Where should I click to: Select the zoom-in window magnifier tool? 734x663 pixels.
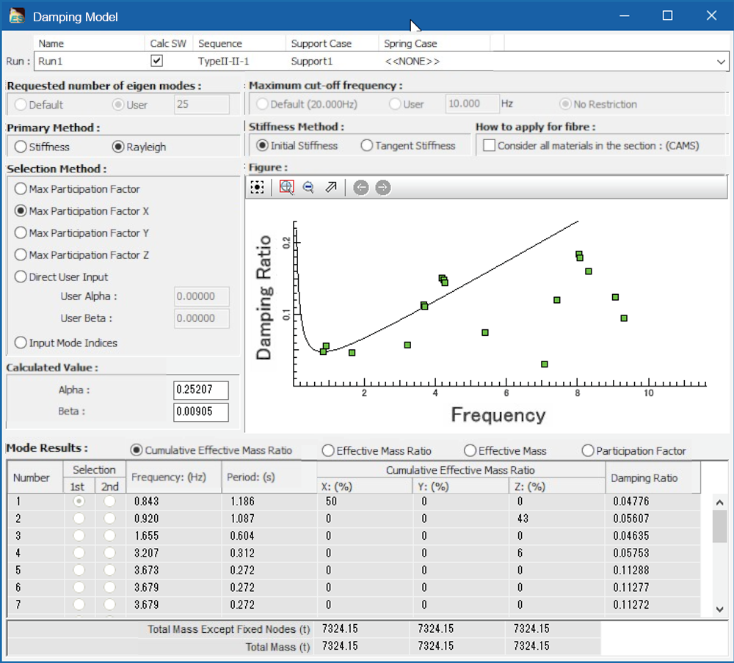point(286,188)
